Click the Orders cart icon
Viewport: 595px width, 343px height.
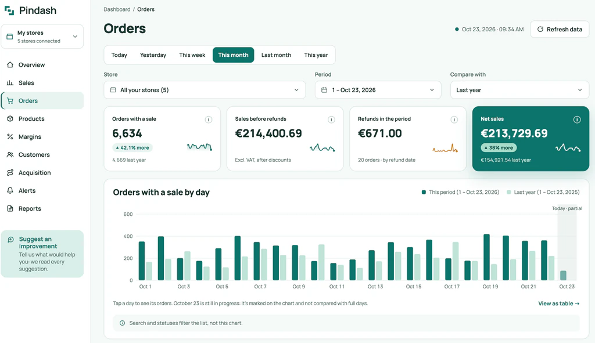click(10, 101)
